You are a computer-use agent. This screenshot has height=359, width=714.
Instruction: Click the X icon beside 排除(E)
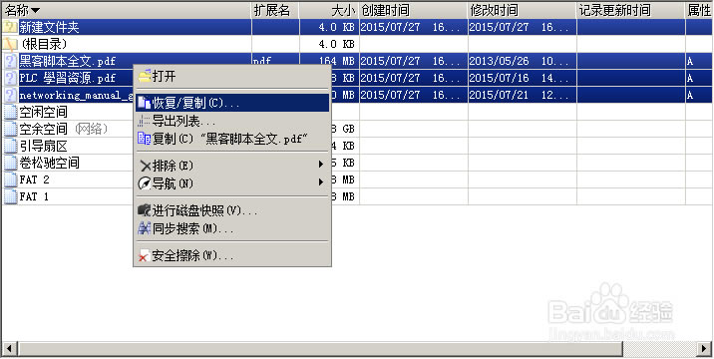[146, 166]
